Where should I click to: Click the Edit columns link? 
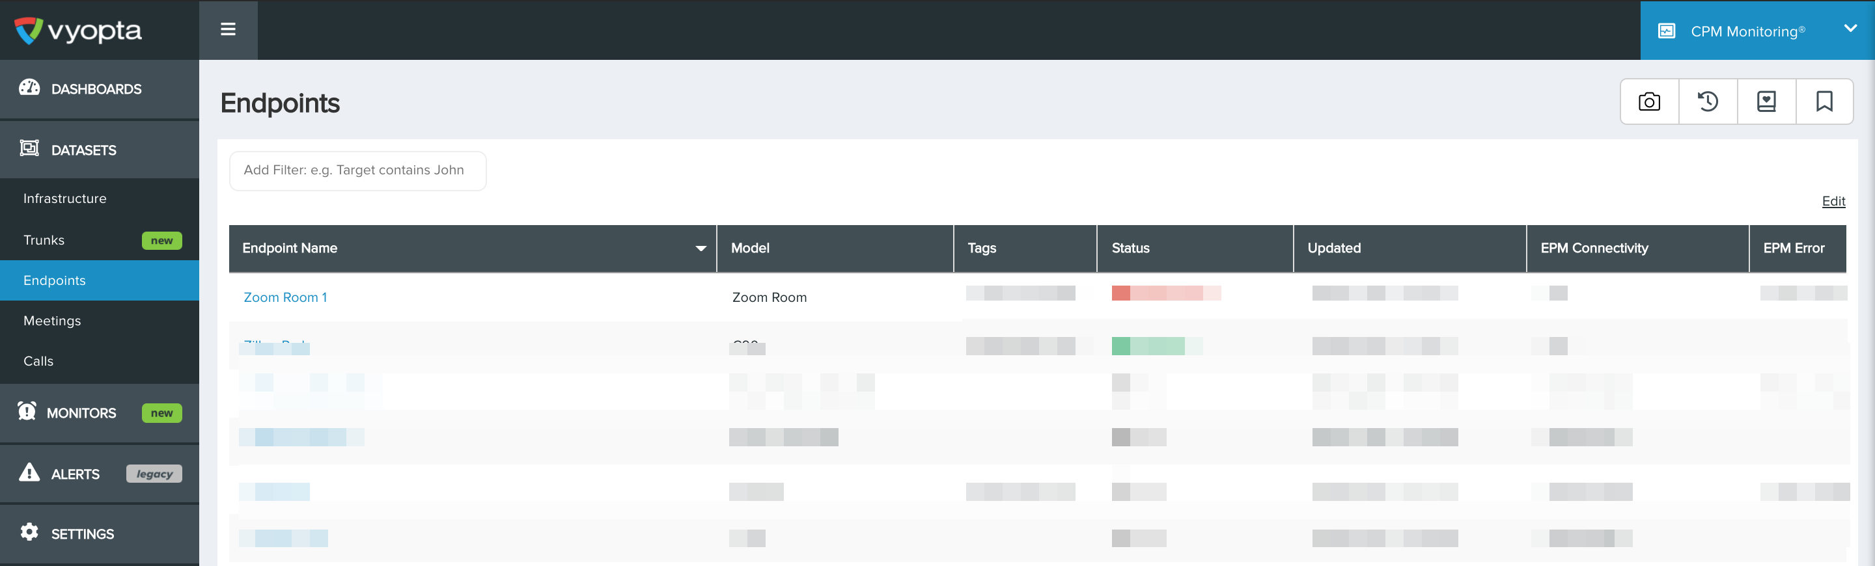point(1833,202)
